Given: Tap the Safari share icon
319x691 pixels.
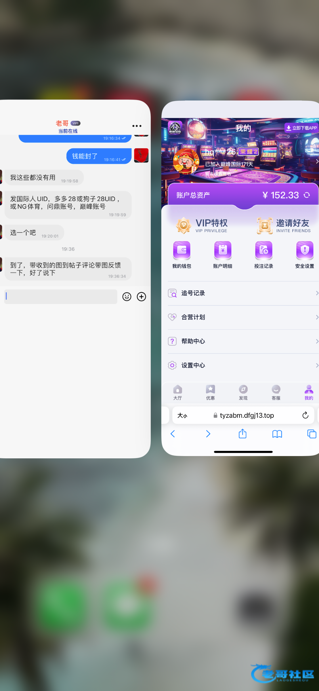Looking at the screenshot, I should [x=242, y=434].
